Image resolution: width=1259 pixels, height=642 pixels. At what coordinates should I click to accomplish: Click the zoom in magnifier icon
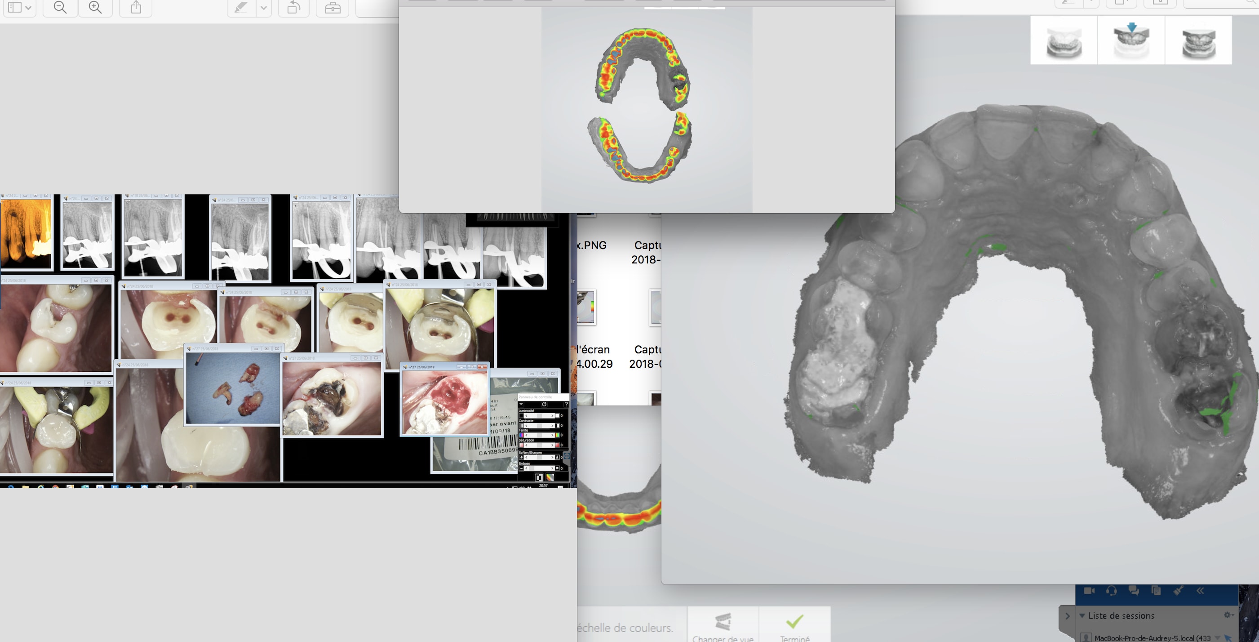point(95,7)
